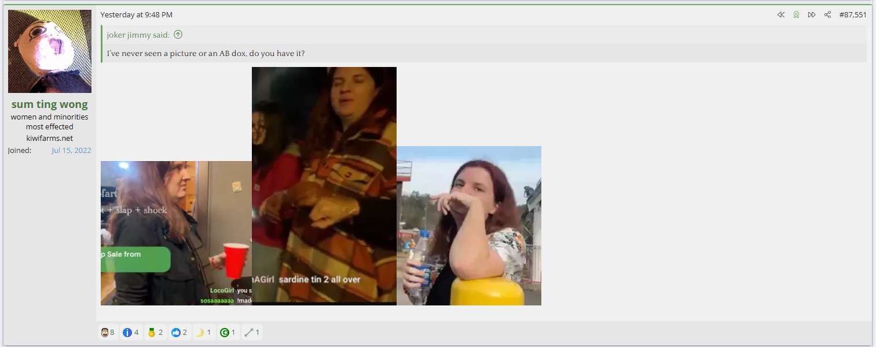
Task: Click the 'Jul 15, 2022' join date
Action: click(x=71, y=150)
